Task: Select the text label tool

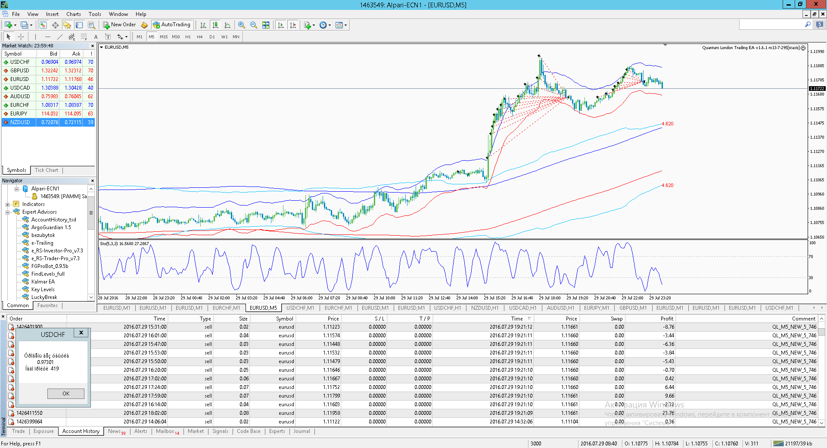Action: point(108,37)
